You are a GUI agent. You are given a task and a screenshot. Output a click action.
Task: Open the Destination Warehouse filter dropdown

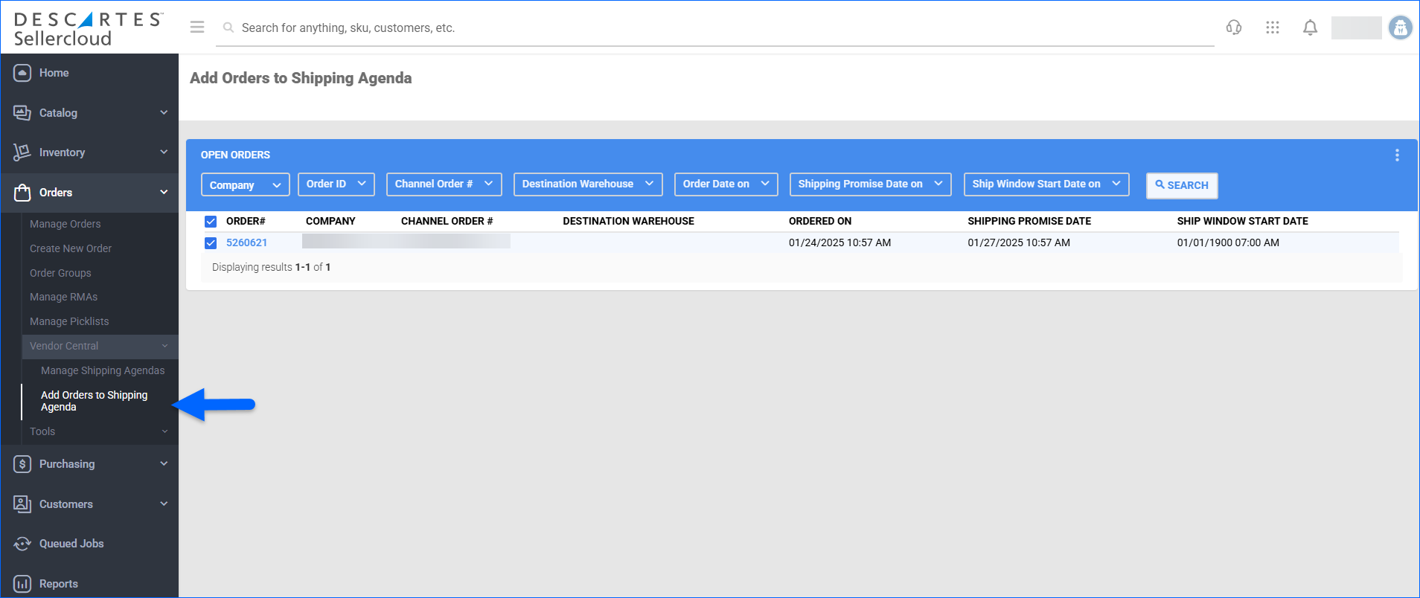pos(587,184)
